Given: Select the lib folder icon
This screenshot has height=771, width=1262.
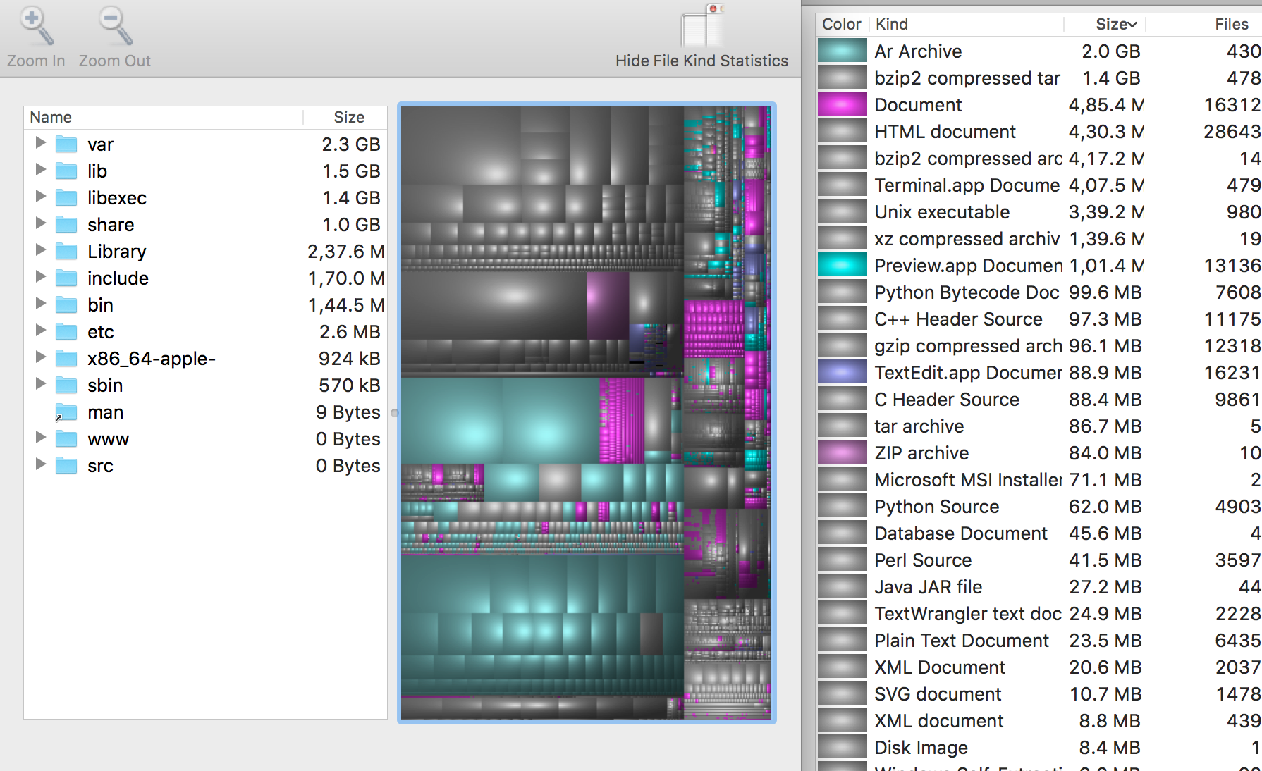Looking at the screenshot, I should (66, 171).
